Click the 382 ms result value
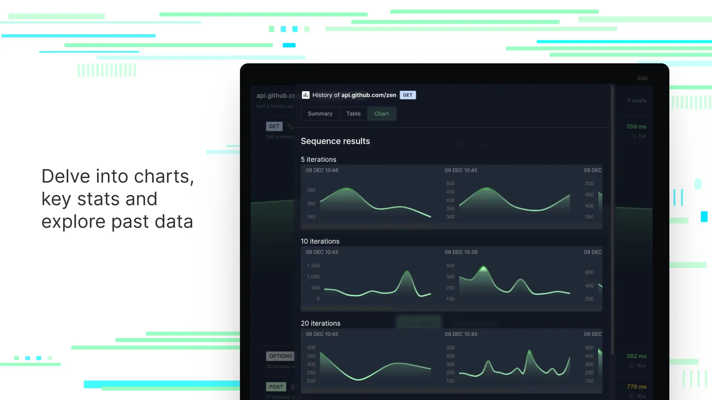The image size is (712, 400). coord(636,356)
